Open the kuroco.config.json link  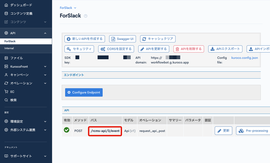[244, 58]
